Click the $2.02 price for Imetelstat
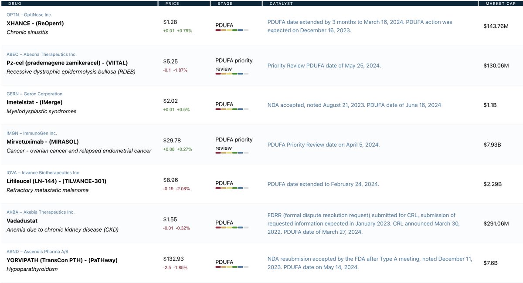 (170, 101)
